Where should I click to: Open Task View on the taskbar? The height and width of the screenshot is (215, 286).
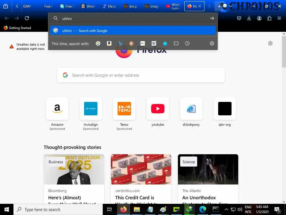click(109, 209)
